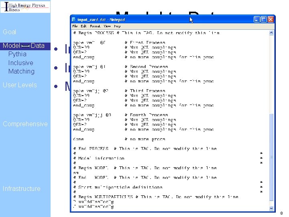Viewport: 289px width, 217px height.
Task: Click the '# no more procs' comment
Action: (x=145, y=139)
